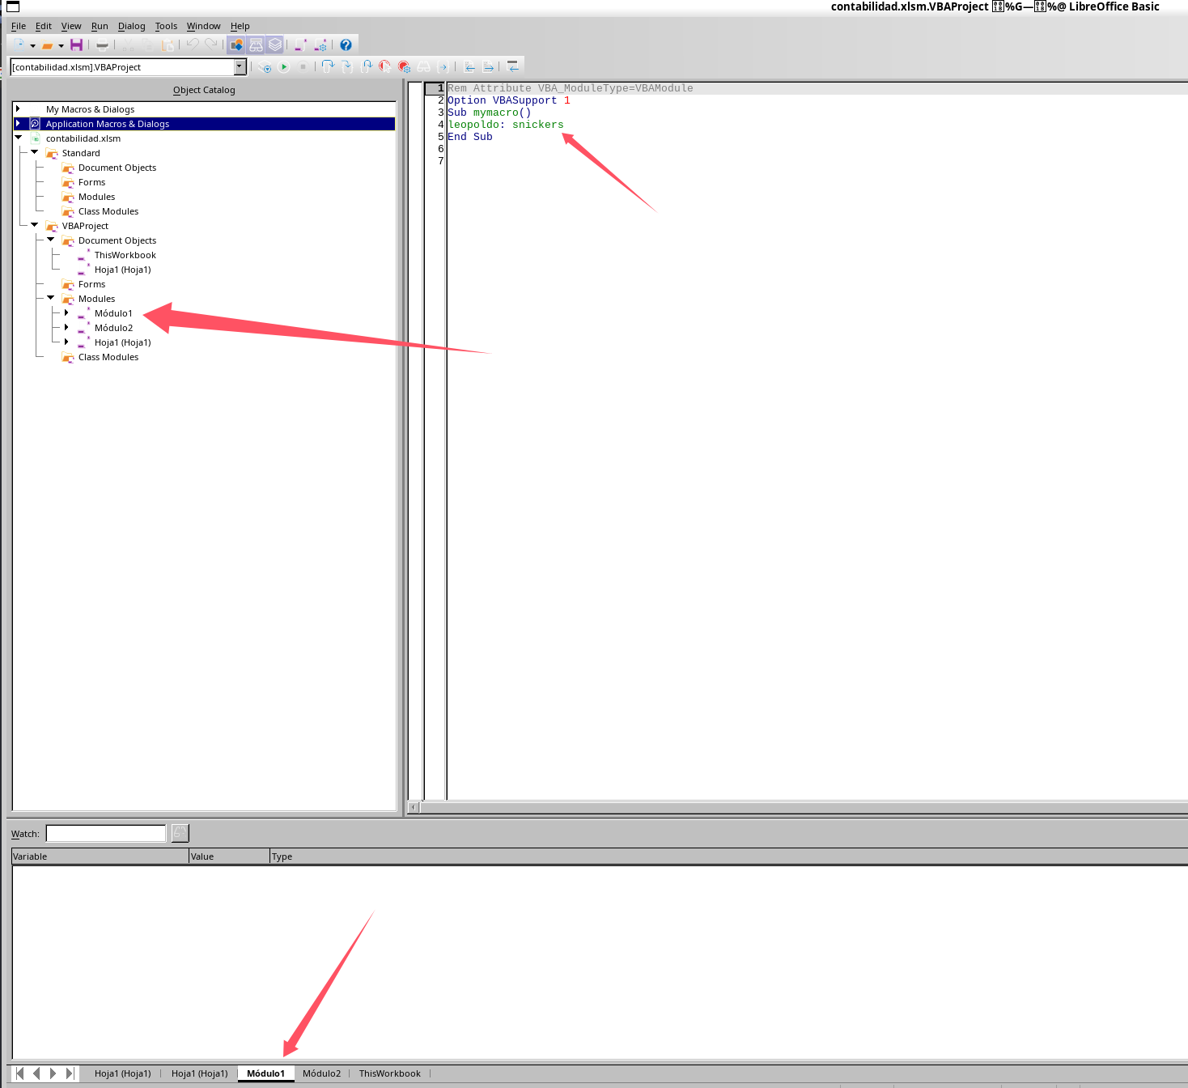Image resolution: width=1188 pixels, height=1088 pixels.
Task: Click the Watch input field
Action: pyautogui.click(x=106, y=834)
